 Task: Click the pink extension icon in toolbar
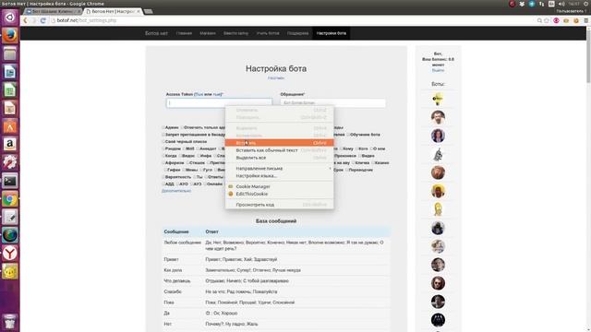(x=556, y=20)
